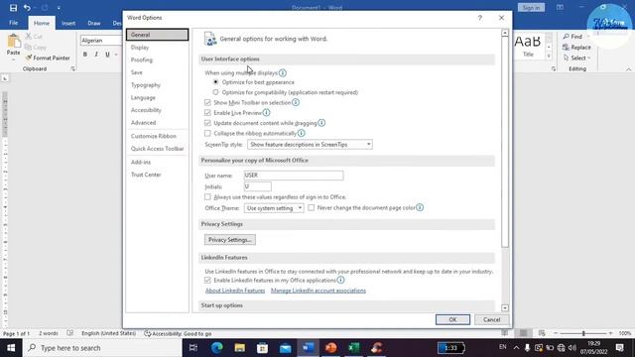Screen dimensions: 635x357
Task: Expand the Clipboard group dialog launcher
Action: (72, 69)
